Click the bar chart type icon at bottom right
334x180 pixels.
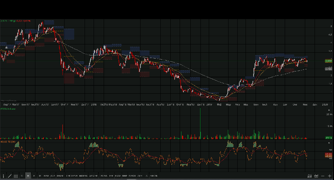316,176
